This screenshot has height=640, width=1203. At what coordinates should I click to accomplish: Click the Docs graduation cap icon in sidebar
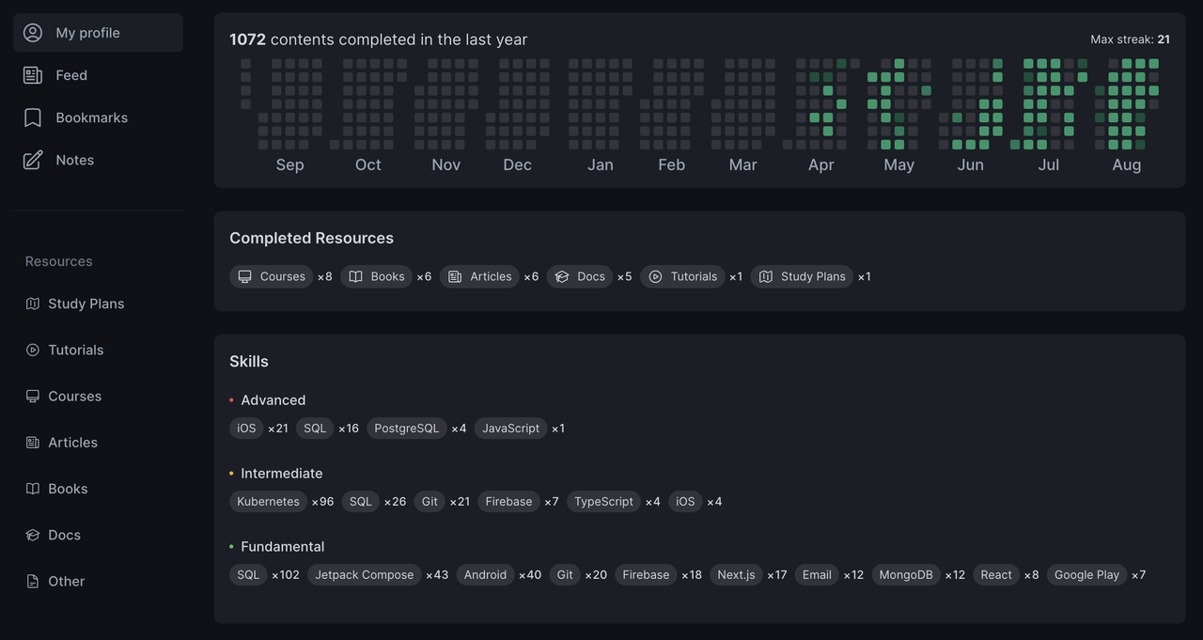click(x=33, y=535)
